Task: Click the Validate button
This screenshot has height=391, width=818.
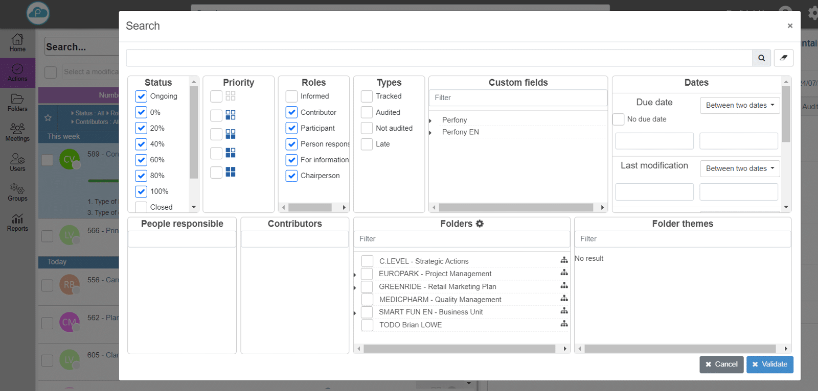Action: click(769, 364)
